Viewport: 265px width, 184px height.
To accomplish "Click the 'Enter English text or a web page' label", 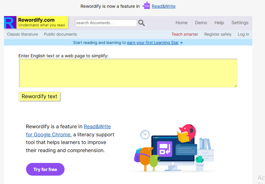I will point(63,56).
